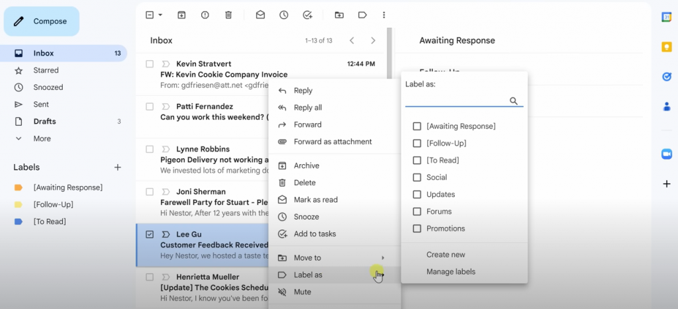Open the select-all checkbox dropdown arrow
Screen dimensions: 678x309
coord(160,15)
